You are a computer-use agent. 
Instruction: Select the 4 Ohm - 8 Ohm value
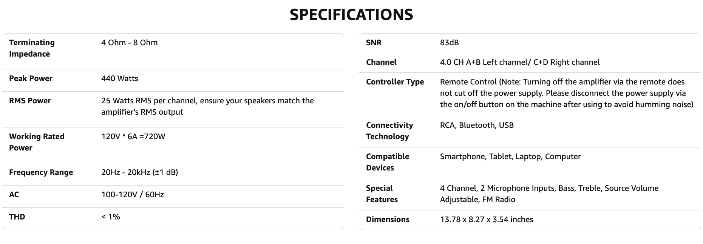129,43
